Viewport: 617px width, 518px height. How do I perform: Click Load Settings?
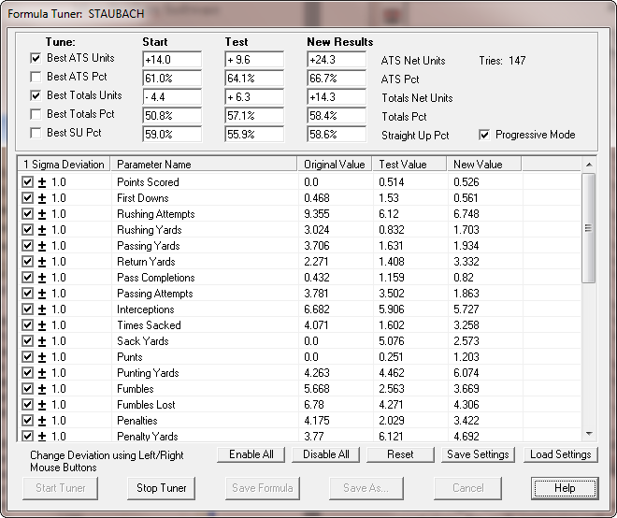click(561, 454)
